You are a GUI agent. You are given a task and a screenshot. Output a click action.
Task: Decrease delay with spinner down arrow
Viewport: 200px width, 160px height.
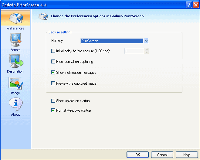tap(147, 53)
